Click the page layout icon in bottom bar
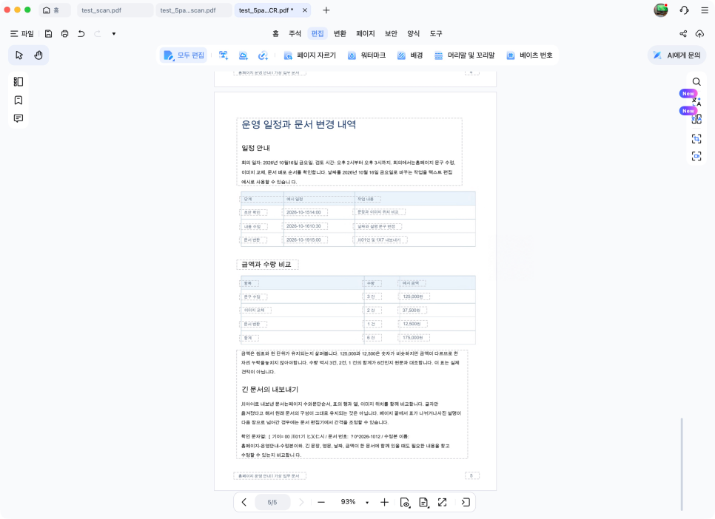The height and width of the screenshot is (519, 715). (x=423, y=502)
